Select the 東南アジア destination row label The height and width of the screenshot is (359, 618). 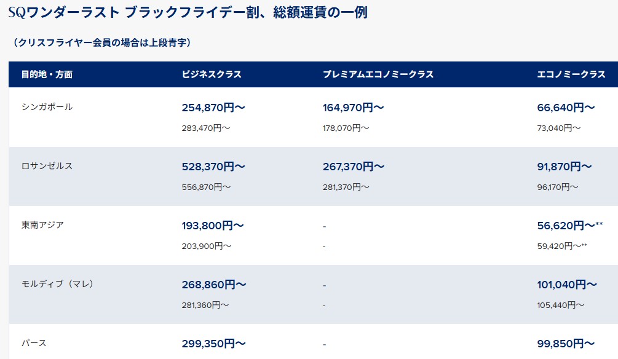42,225
